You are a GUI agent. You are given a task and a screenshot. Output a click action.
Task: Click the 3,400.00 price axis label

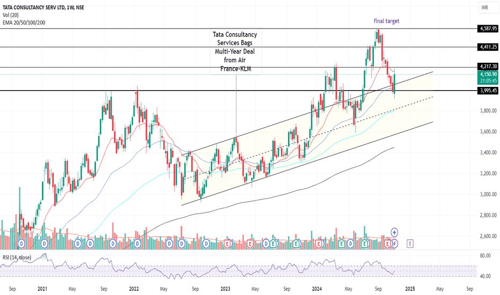click(x=488, y=152)
